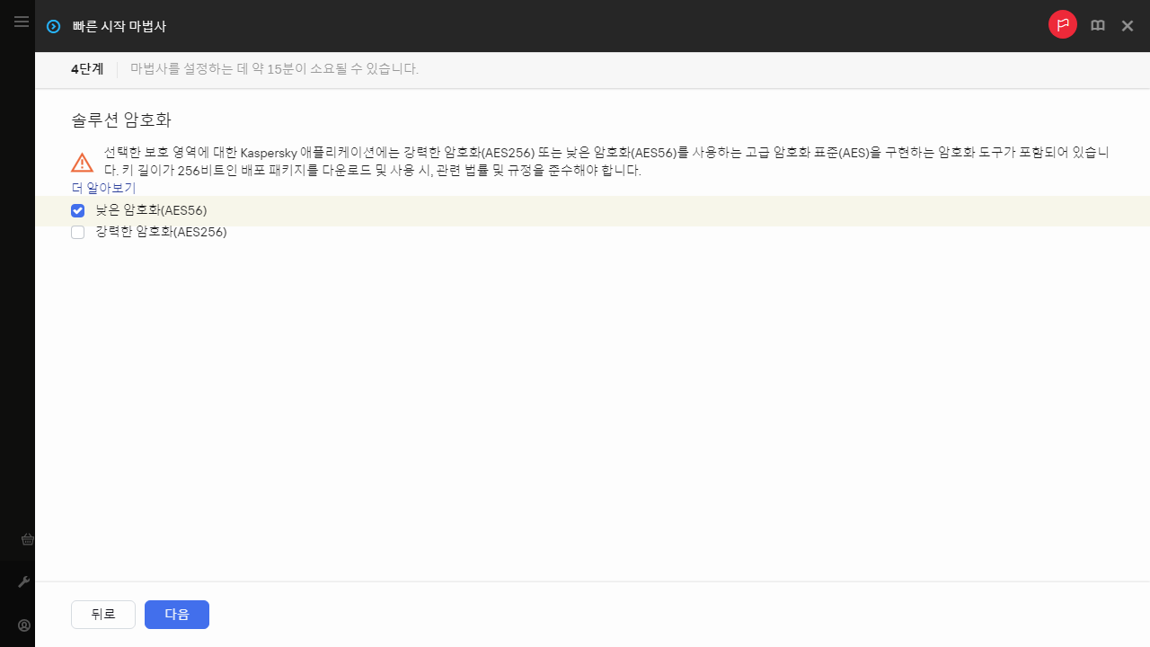Click the orange warning triangle icon

click(82, 162)
